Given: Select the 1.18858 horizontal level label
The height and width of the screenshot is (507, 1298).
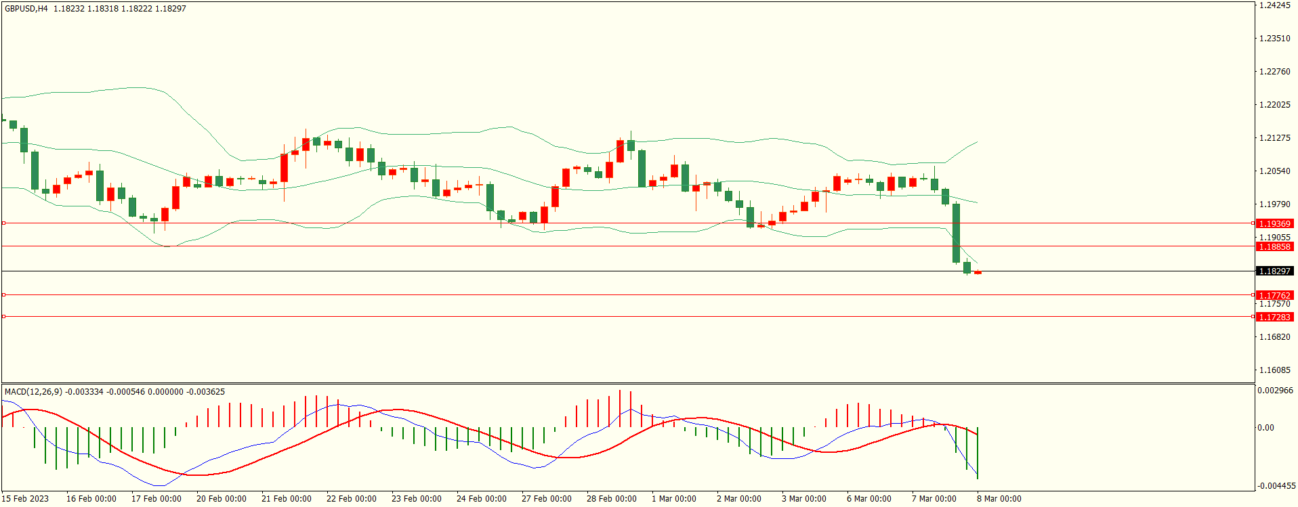Looking at the screenshot, I should click(x=1274, y=247).
